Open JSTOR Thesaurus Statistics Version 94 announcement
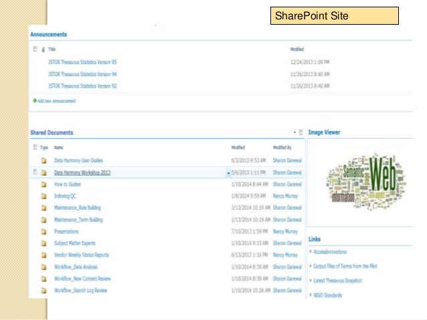The image size is (427, 320). coord(82,74)
